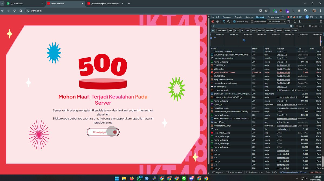
Task: Open DevTools main settings gear
Action: [x=312, y=17]
